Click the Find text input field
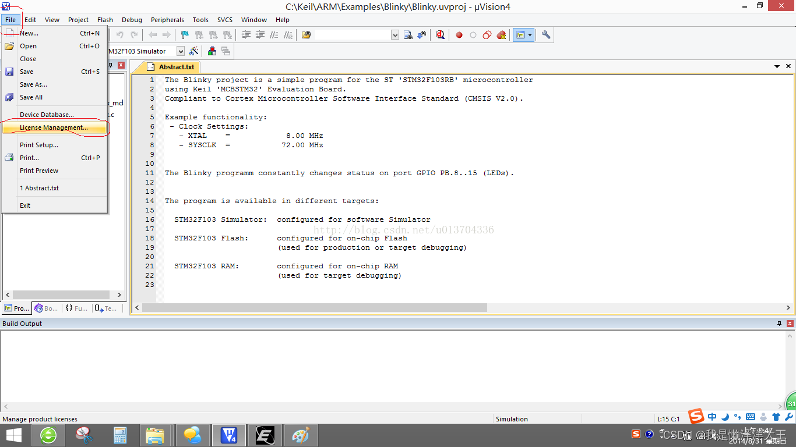This screenshot has width=796, height=447. pyautogui.click(x=353, y=35)
